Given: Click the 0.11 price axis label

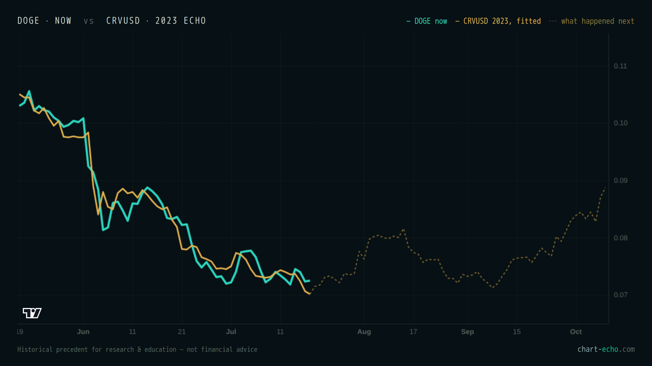Looking at the screenshot, I should 620,66.
